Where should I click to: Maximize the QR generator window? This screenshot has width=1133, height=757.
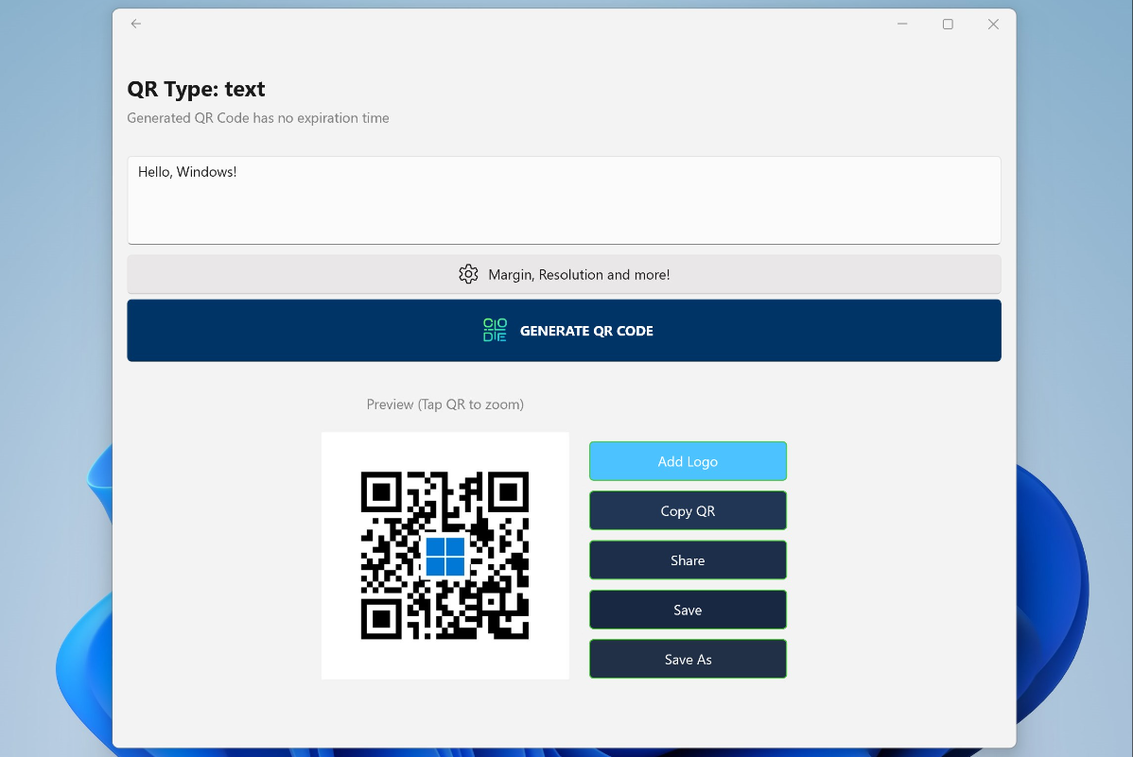(x=948, y=24)
